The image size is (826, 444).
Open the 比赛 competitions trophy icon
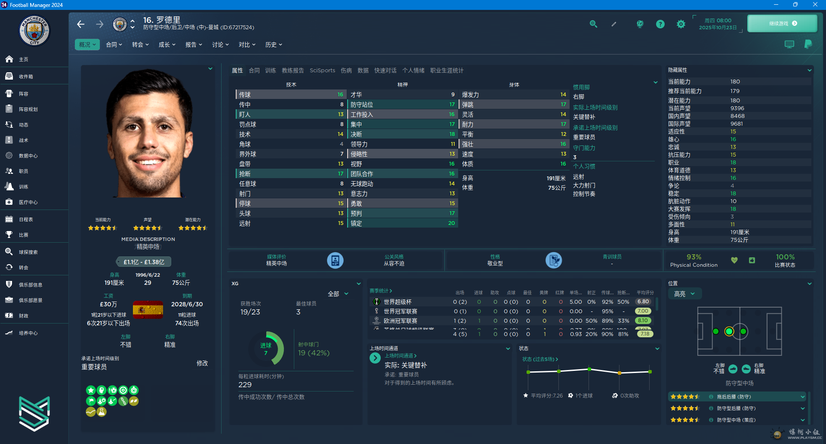tap(9, 234)
